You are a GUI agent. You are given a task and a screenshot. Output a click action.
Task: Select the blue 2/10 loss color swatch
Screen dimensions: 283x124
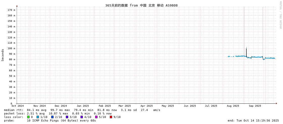(x=52, y=117)
